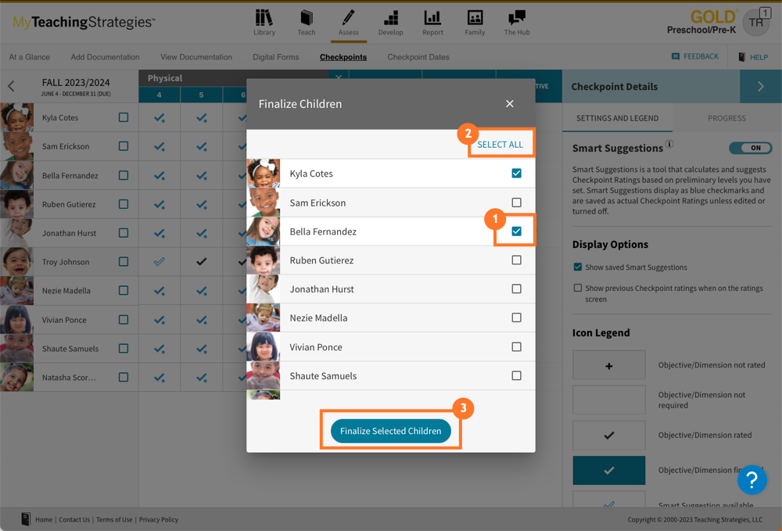Click the blue question mark help bubble
The width and height of the screenshot is (782, 531).
752,479
